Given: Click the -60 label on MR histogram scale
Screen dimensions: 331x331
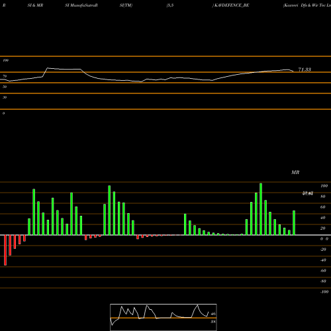Looking at the screenshot, I should click(x=323, y=271).
